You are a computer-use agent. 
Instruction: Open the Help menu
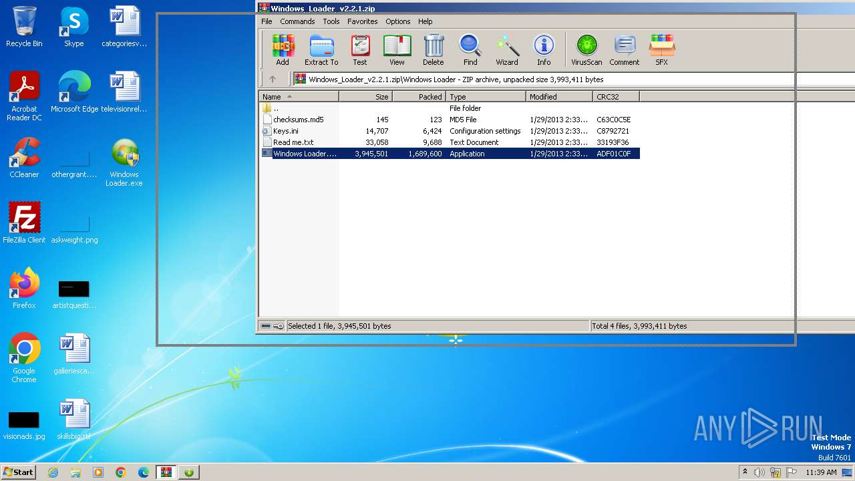pos(425,21)
